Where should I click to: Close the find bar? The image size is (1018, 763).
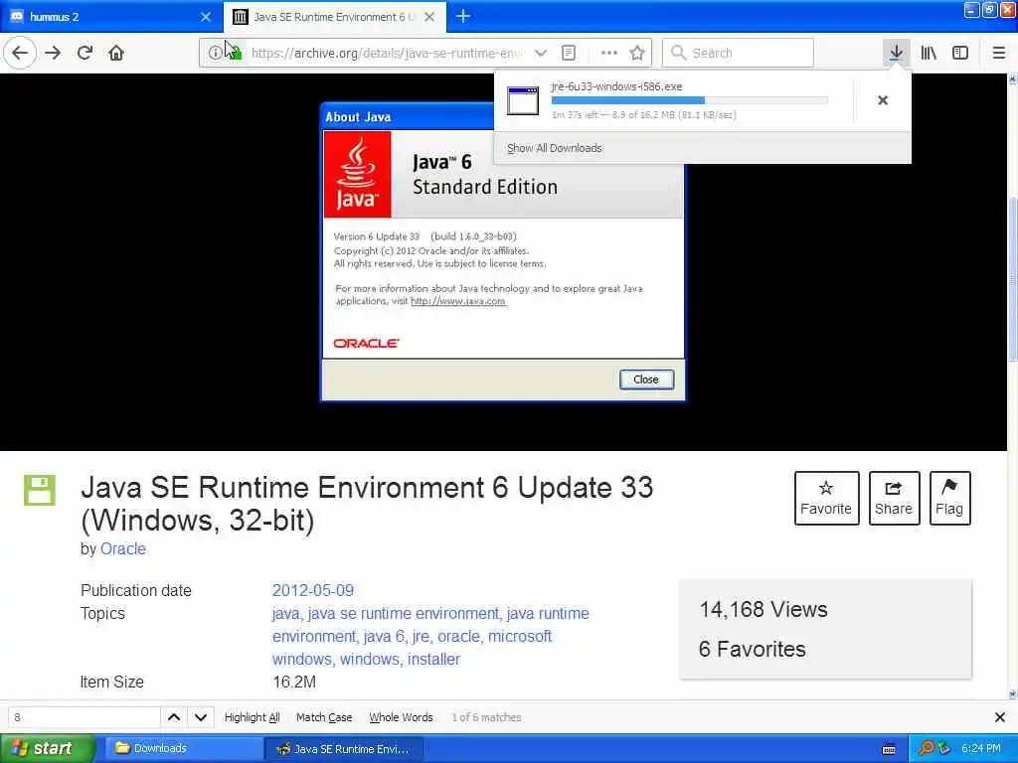tap(1000, 717)
